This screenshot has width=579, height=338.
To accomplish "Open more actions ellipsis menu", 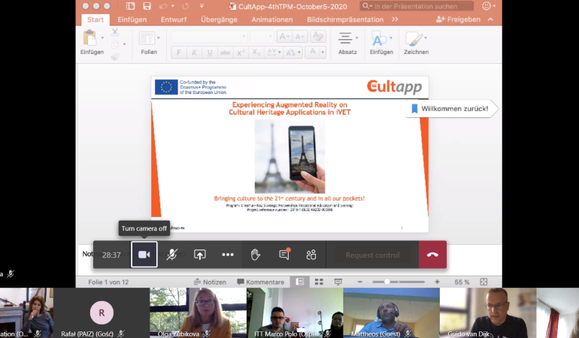I will 228,255.
